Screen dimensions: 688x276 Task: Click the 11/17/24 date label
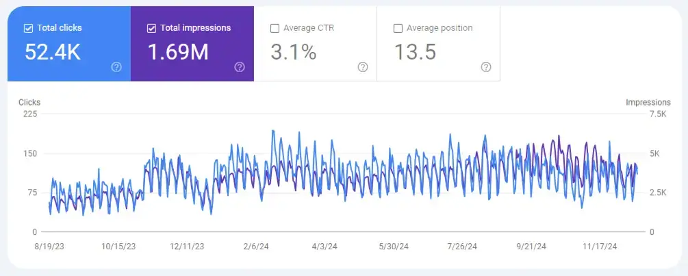(600, 247)
